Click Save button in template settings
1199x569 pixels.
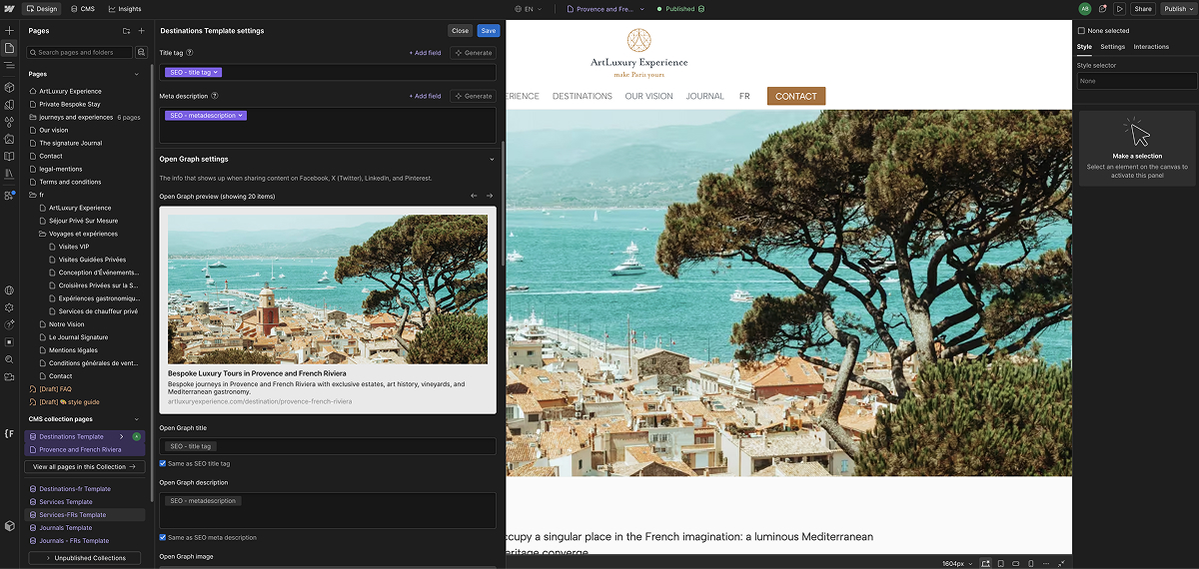tap(489, 31)
